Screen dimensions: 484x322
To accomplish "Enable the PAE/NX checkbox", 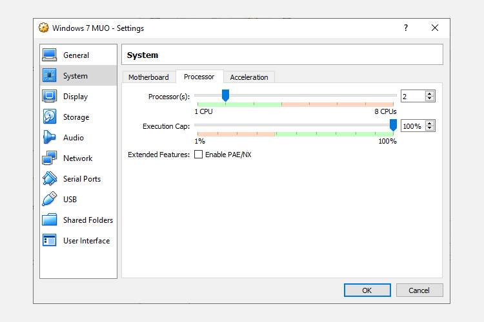I will 199,155.
